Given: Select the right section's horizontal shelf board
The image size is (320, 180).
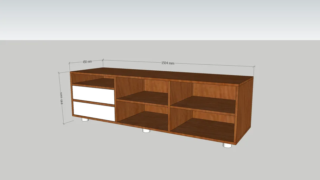Looking at the screenshot, I should (x=204, y=105).
